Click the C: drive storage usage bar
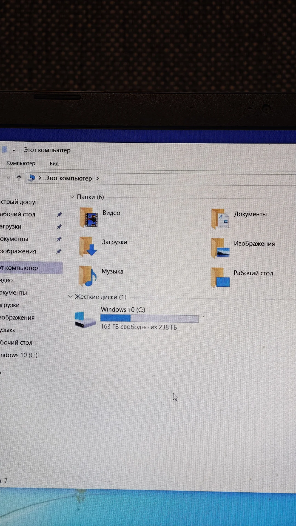This screenshot has width=296, height=526. click(150, 318)
